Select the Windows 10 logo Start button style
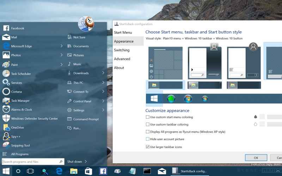282x176 pixels. pos(154,99)
